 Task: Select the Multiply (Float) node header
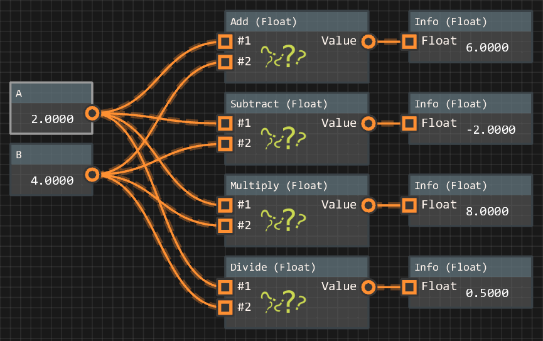click(x=296, y=185)
